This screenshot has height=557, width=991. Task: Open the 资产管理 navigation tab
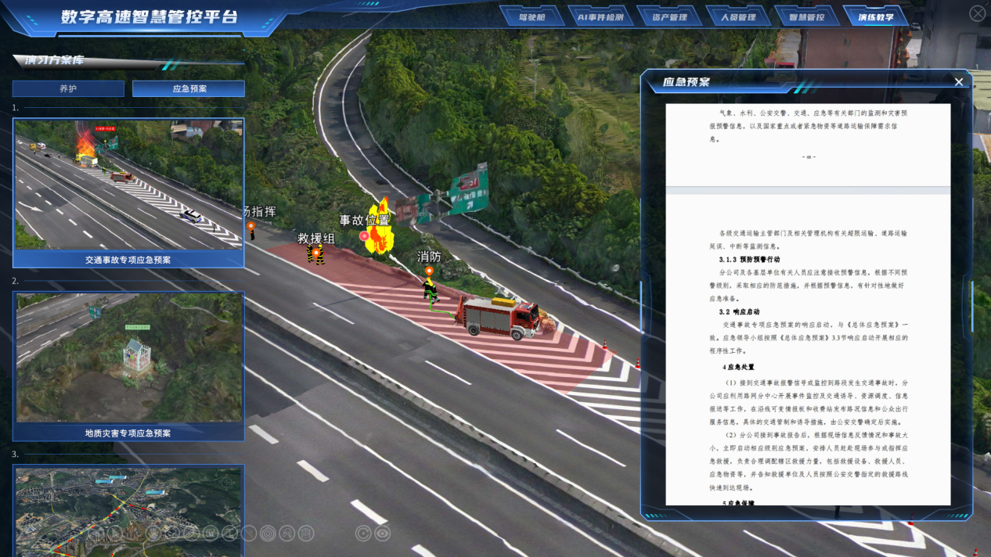[x=668, y=16]
